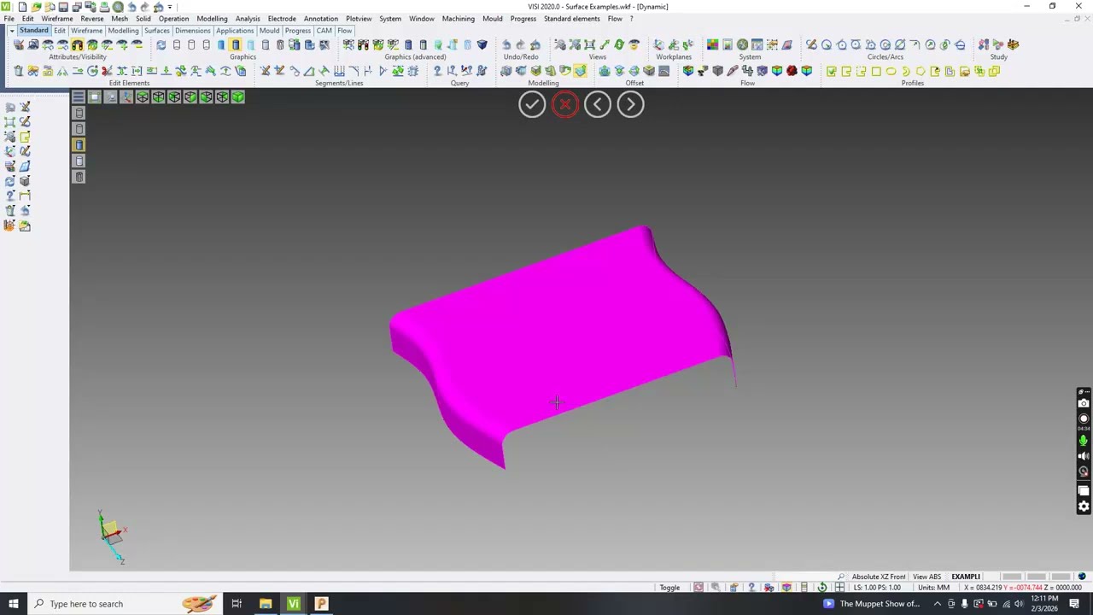
Task: Select the ellipse profile icon in Profiles
Action: pyautogui.click(x=891, y=71)
